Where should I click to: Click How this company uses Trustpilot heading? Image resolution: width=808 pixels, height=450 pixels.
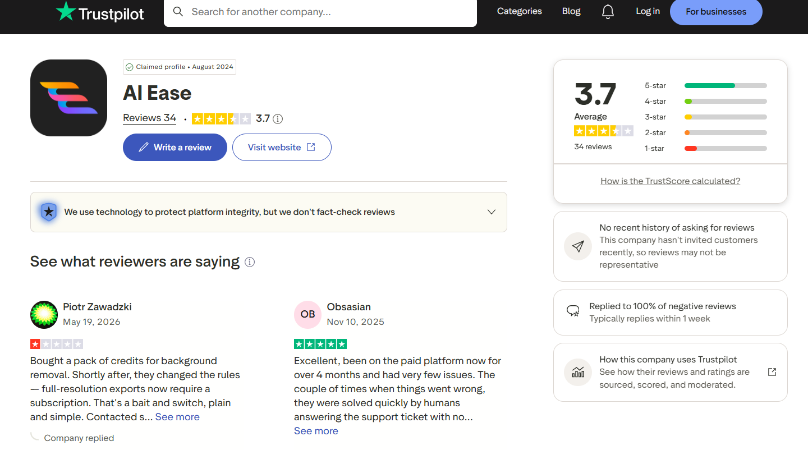pyautogui.click(x=668, y=360)
